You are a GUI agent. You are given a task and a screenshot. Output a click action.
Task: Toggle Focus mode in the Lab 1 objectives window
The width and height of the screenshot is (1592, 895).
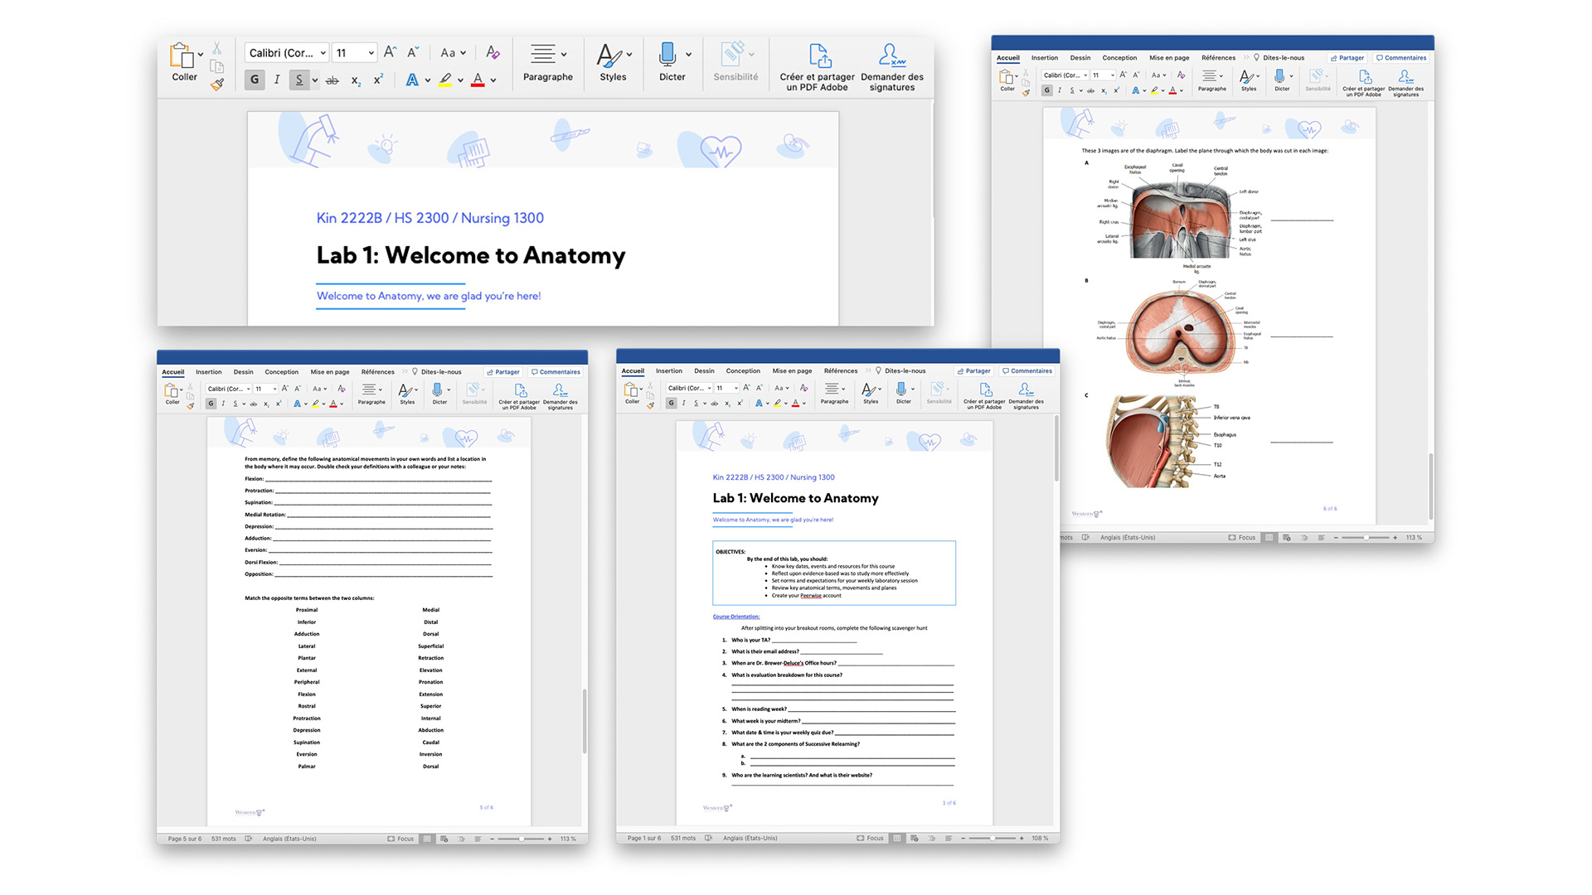pyautogui.click(x=870, y=838)
